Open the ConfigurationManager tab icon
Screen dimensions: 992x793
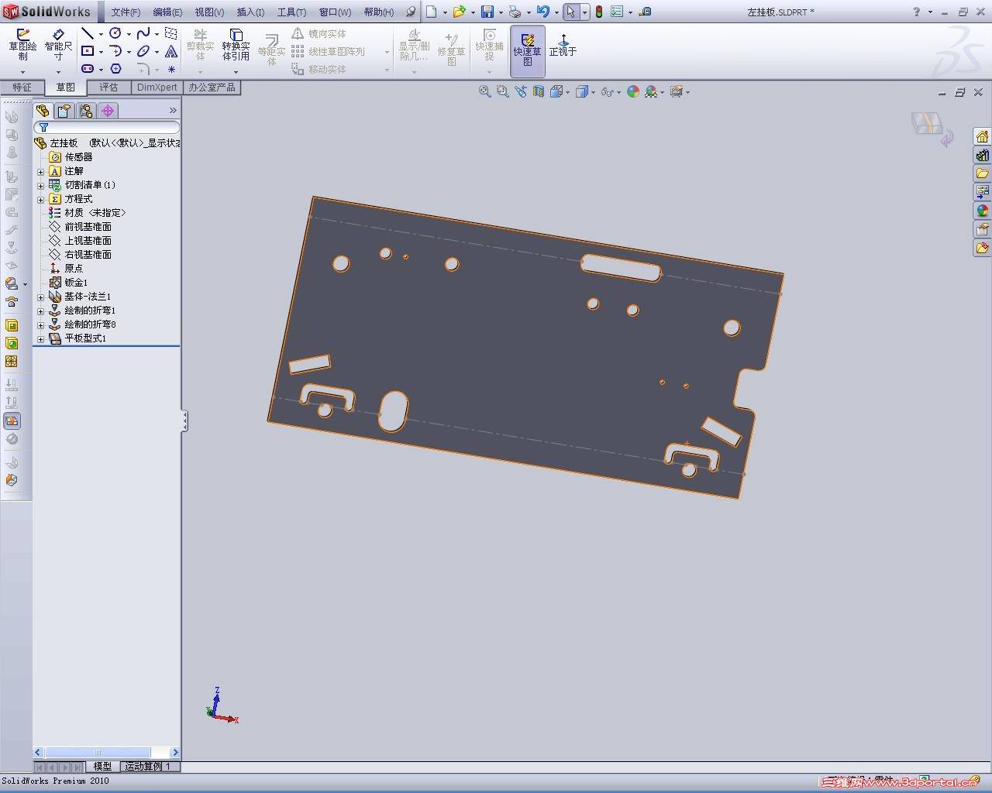(x=86, y=111)
